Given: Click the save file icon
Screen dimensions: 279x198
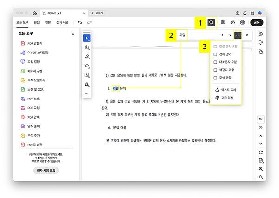Looking at the screenshot, I should point(223,22).
